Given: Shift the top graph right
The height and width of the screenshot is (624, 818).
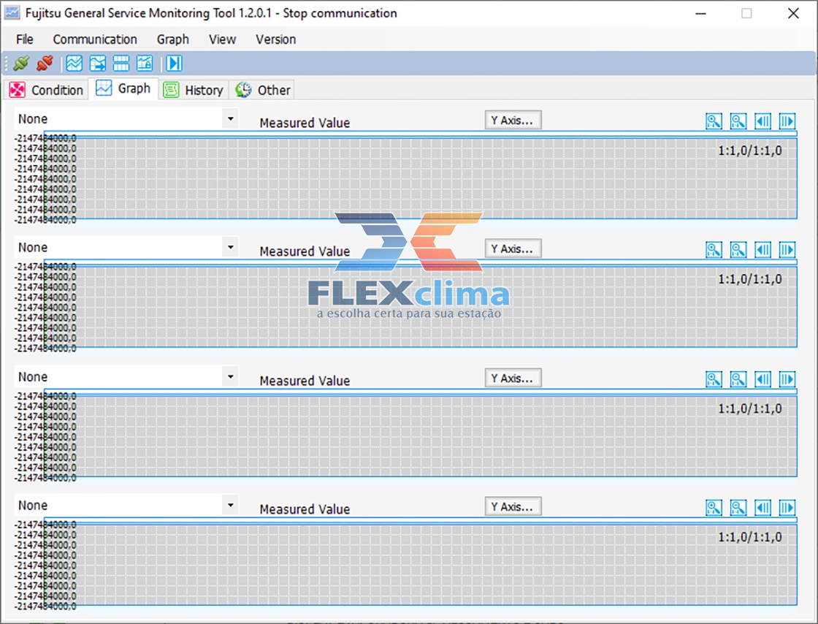Looking at the screenshot, I should click(x=787, y=121).
